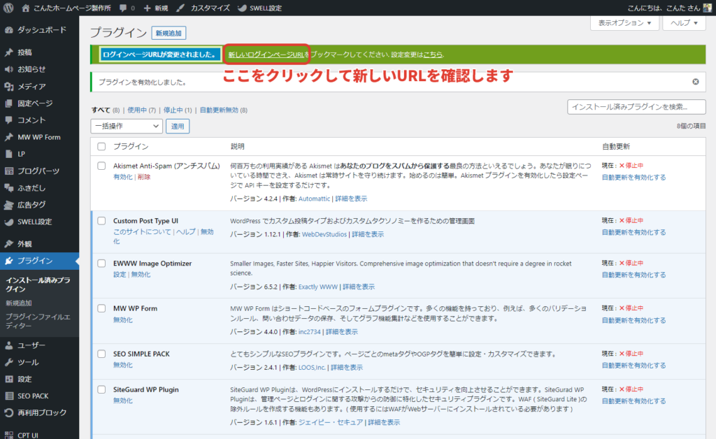Open プラグイン menu in sidebar
This screenshot has width=716, height=439.
click(39, 261)
